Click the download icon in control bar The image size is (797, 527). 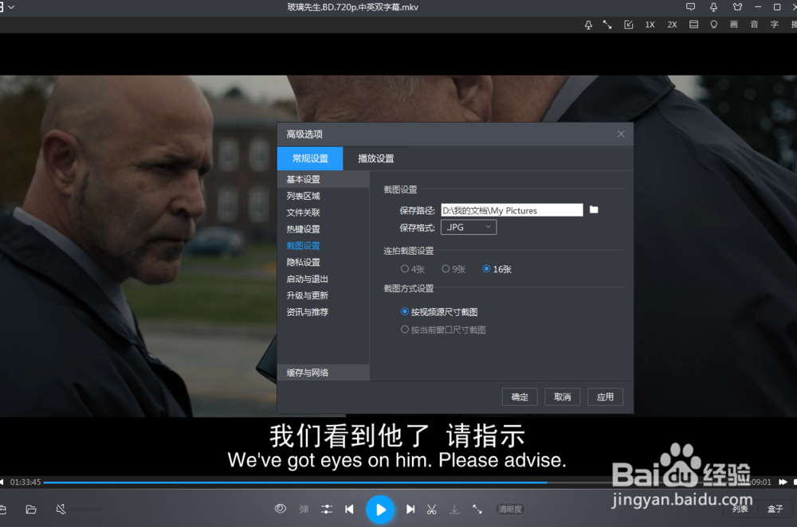tap(454, 509)
